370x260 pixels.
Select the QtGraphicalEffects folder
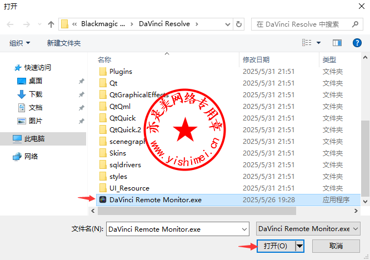click(x=139, y=95)
